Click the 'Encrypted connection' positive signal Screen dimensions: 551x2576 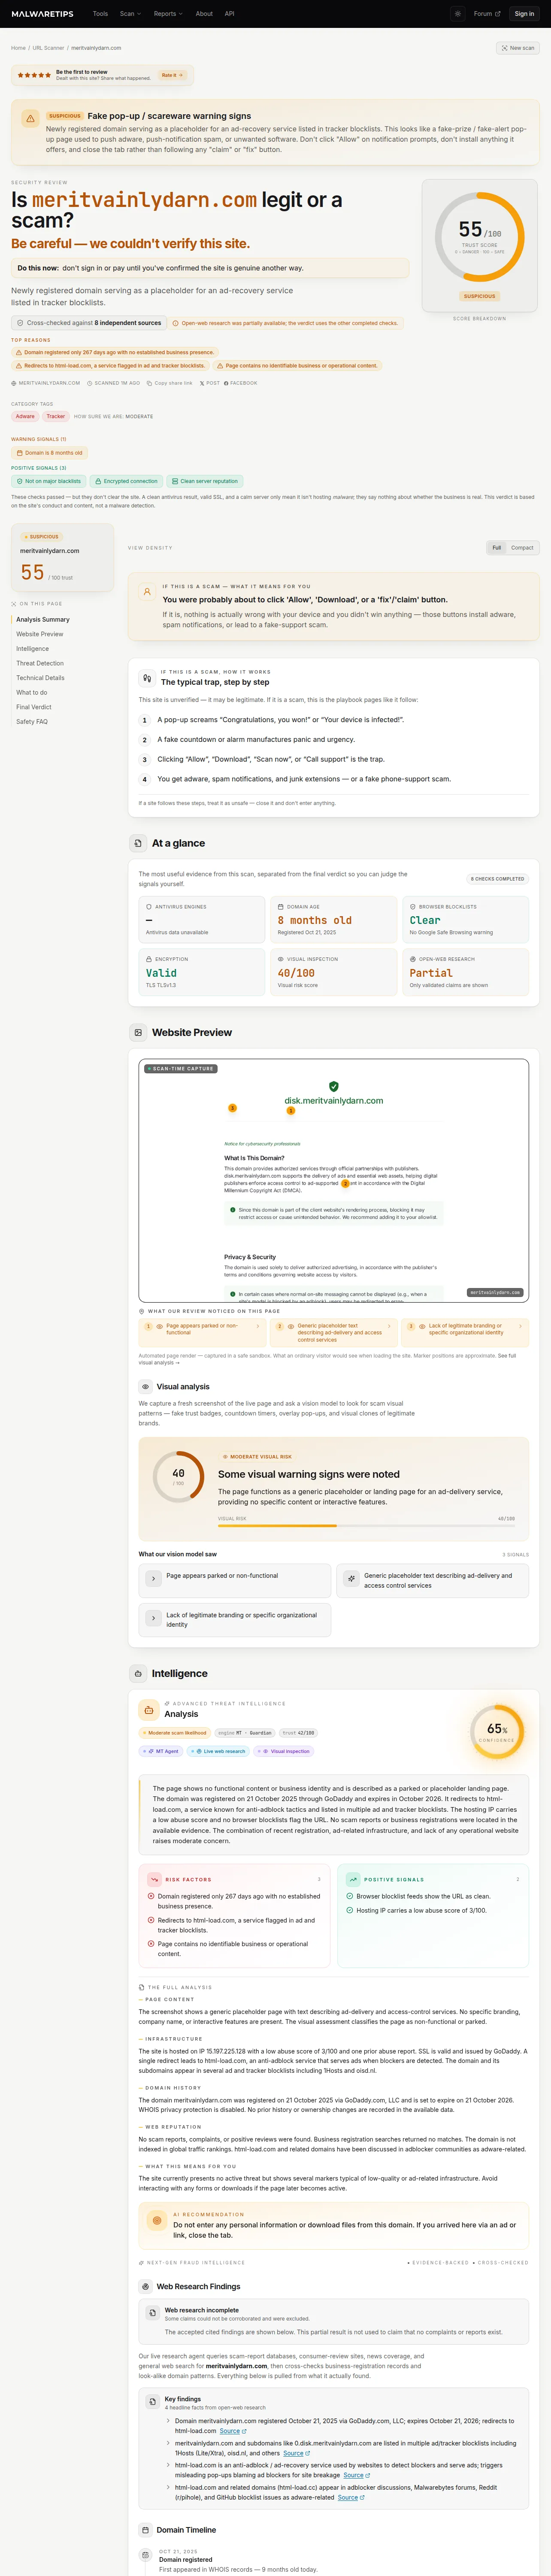tap(126, 481)
